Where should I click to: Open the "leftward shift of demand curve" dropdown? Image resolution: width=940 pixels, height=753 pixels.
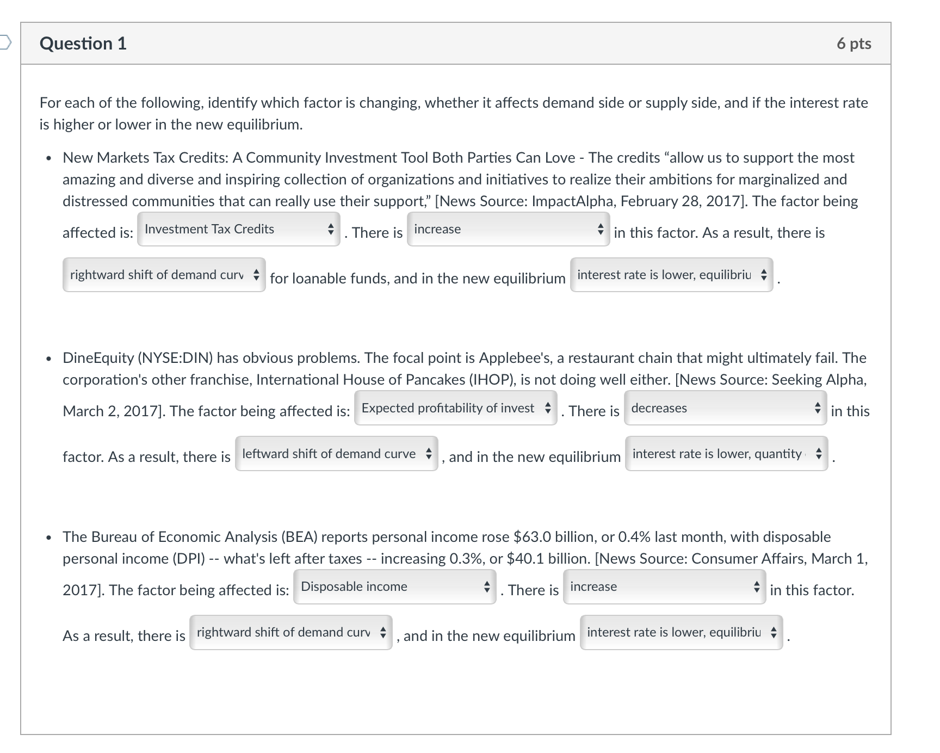point(336,454)
